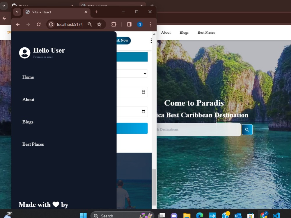Open the page's vertical three-dot menu
The height and width of the screenshot is (218, 291).
point(151,41)
